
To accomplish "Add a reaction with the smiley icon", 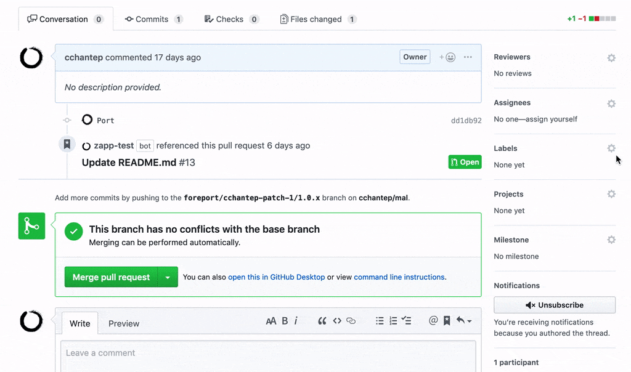I will click(447, 57).
